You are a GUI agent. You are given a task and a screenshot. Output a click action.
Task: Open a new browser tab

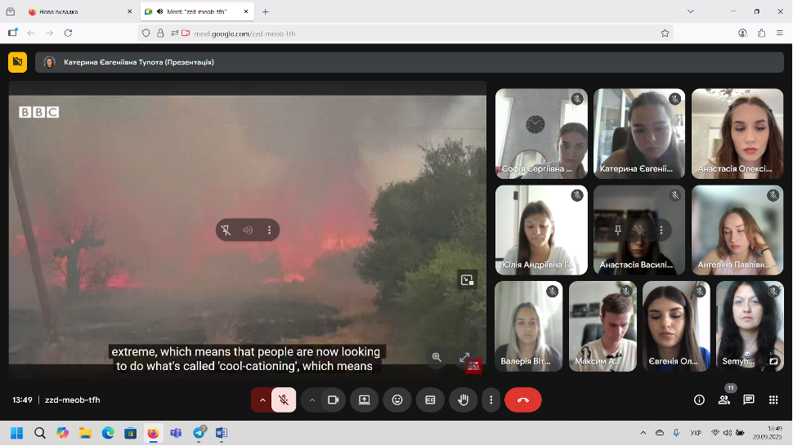pos(266,11)
